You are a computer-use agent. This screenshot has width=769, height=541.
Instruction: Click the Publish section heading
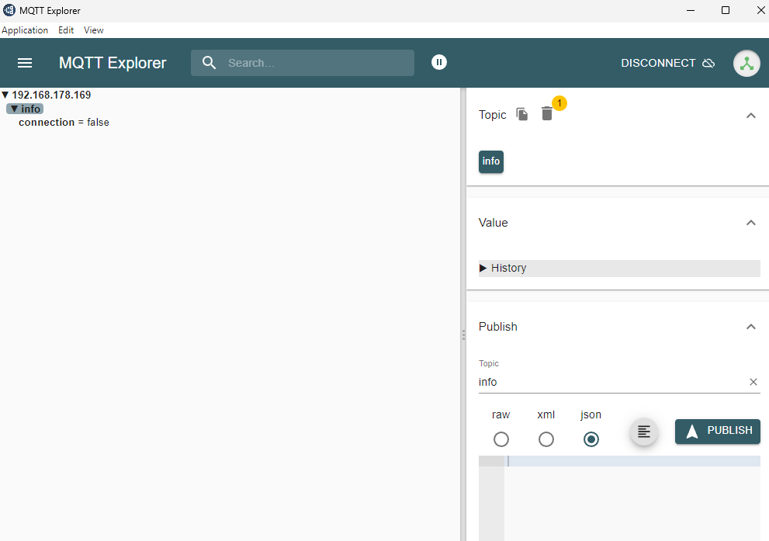pyautogui.click(x=497, y=327)
